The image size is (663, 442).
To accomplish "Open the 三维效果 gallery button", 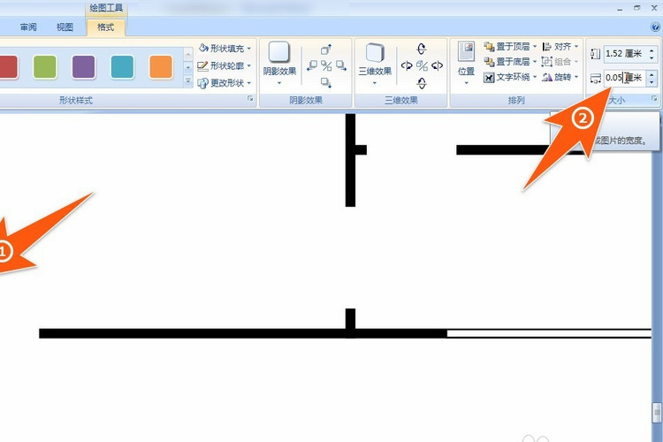I will coord(375,64).
